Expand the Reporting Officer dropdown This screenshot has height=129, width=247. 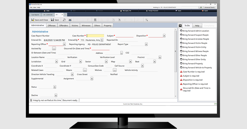coord(64,44)
